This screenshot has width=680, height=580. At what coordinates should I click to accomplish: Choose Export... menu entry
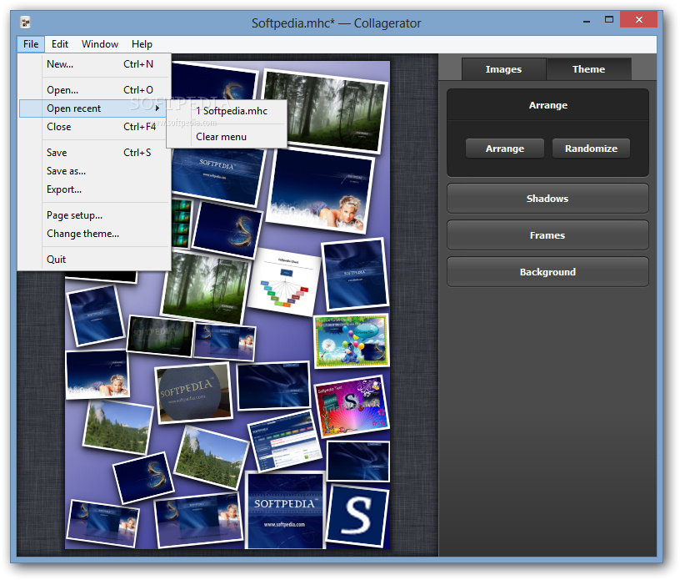[x=95, y=189]
